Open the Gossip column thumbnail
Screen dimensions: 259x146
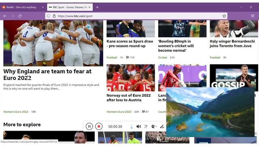click(234, 76)
